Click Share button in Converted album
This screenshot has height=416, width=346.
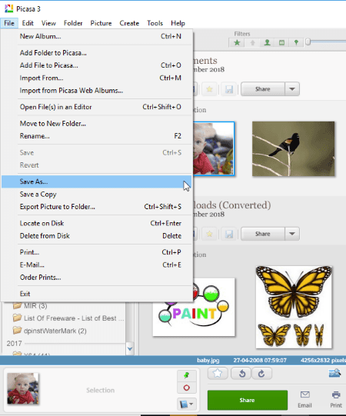(x=263, y=234)
